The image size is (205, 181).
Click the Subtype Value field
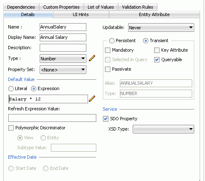tap(74, 148)
